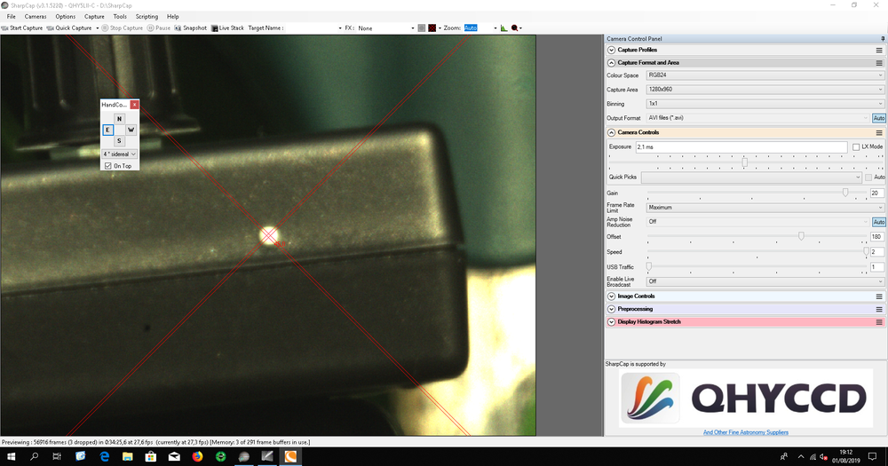This screenshot has height=466, width=888.
Task: Click the Quick Capture toolbar button
Action: (x=69, y=28)
